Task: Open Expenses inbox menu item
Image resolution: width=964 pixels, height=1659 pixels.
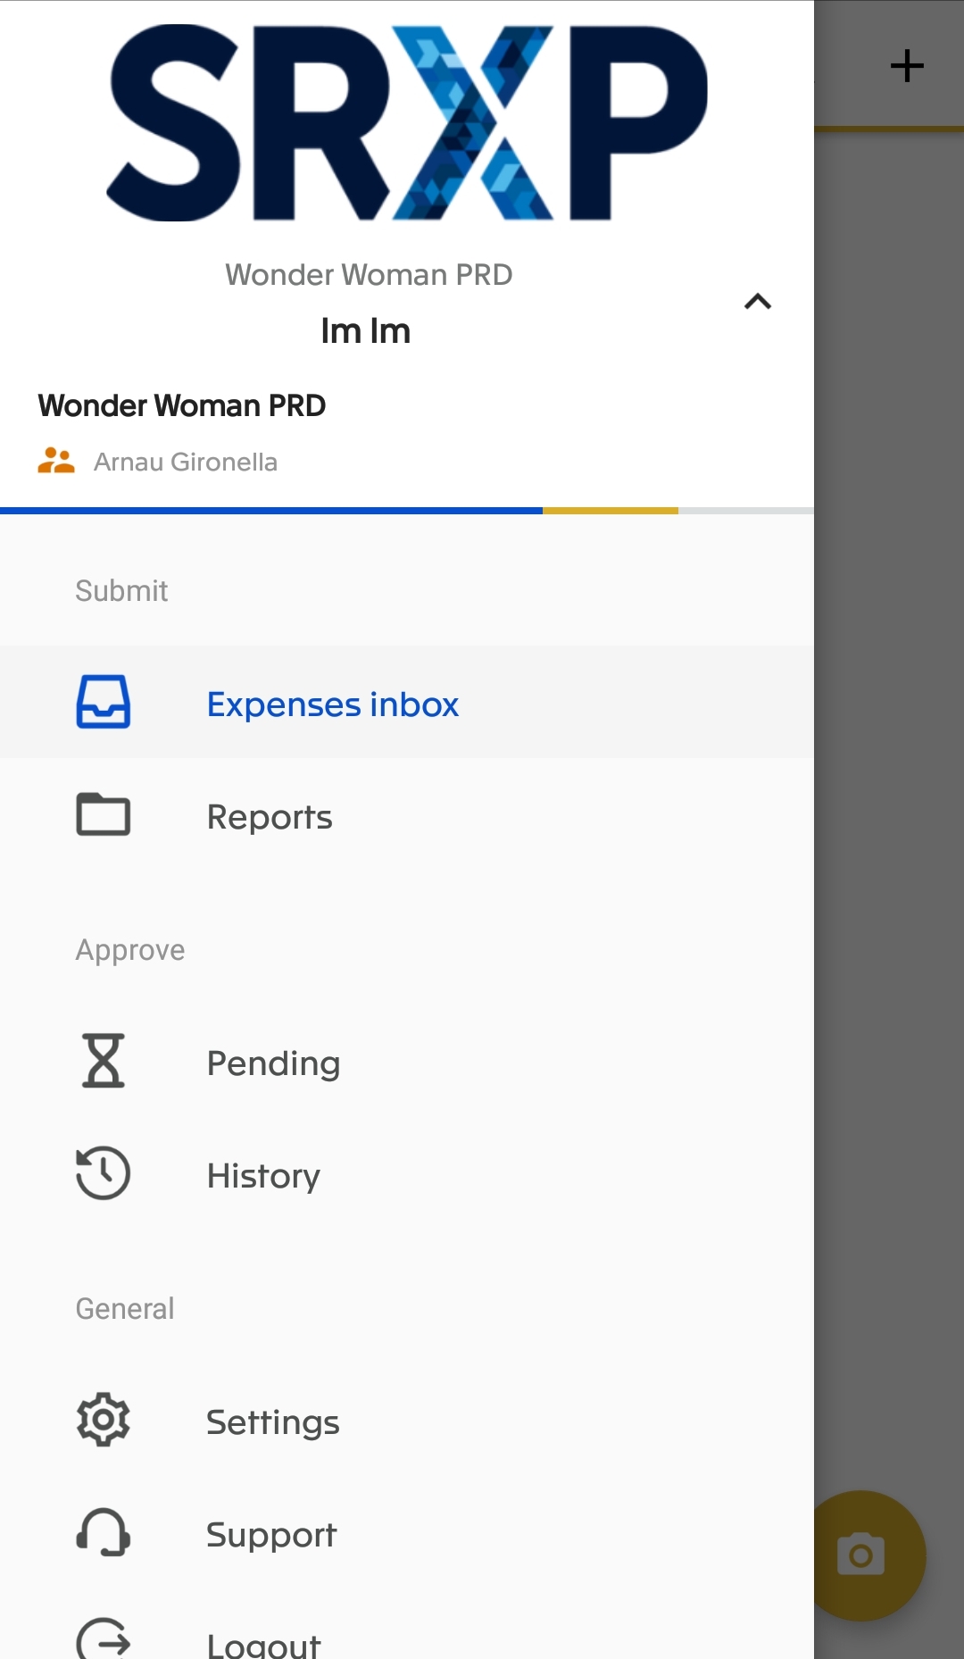Action: click(x=407, y=702)
